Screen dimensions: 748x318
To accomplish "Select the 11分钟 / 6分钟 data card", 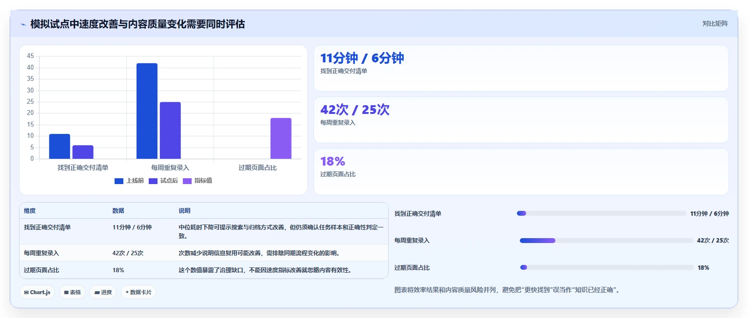I will pos(521,68).
